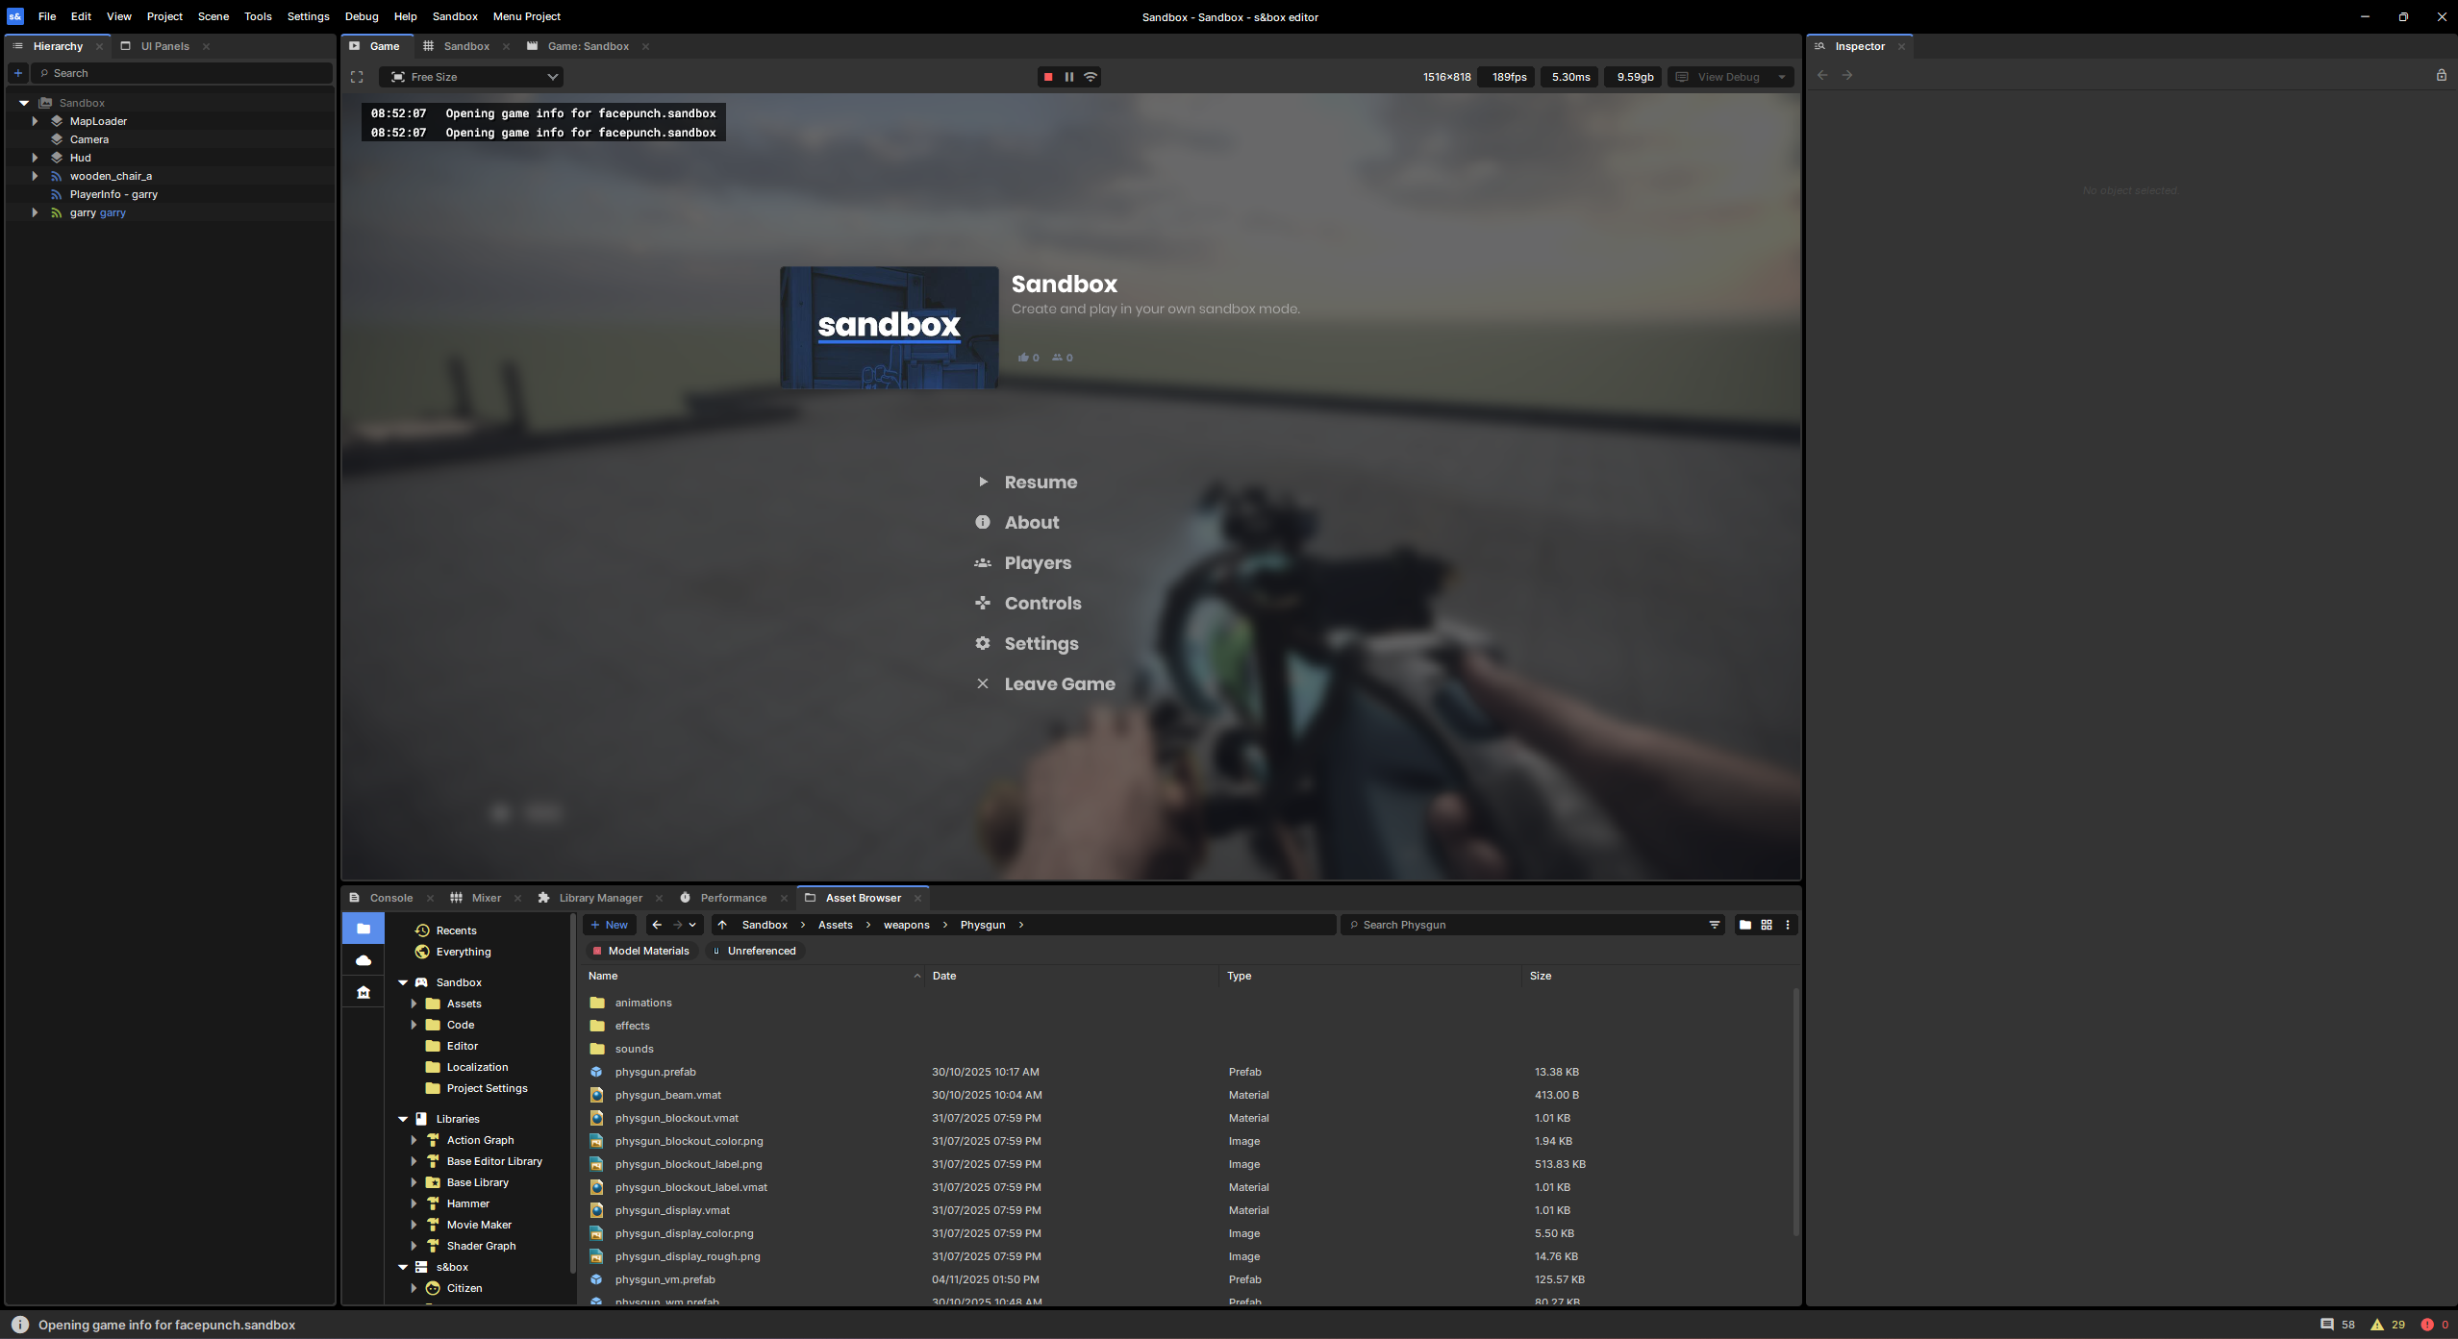Click the network wifi icon in game toolbar
Viewport: 2458px width, 1339px height.
[x=1091, y=77]
